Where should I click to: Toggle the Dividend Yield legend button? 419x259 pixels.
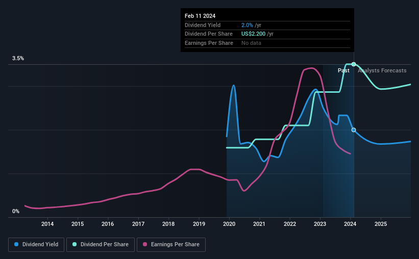point(36,245)
